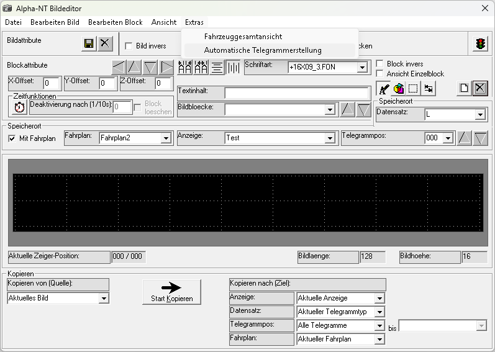Viewport: 495px width, 352px height.
Task: Click the swap arrows tool icon
Action: click(429, 88)
